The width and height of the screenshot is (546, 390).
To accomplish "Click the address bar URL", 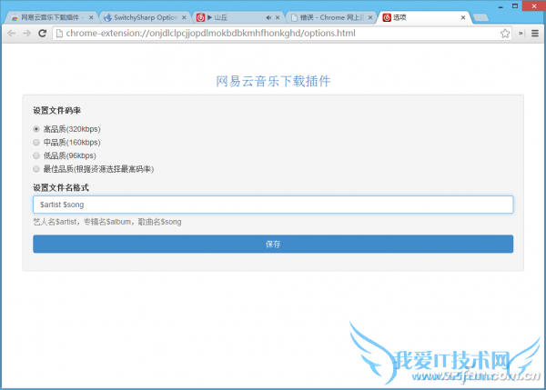I will click(x=211, y=34).
